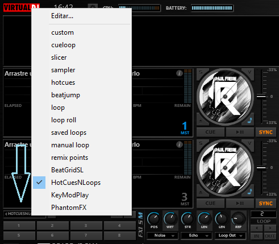This screenshot has height=244, width=279.
Task: Open track info icon on deck 3
Action: (x=180, y=144)
